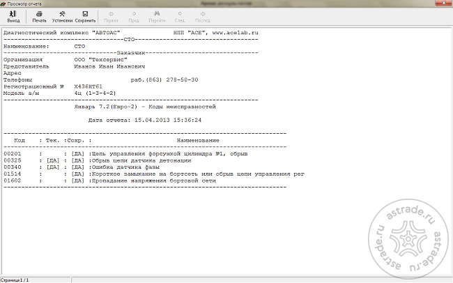
Task: Click registration number Х436НТ61
Action: [88, 86]
